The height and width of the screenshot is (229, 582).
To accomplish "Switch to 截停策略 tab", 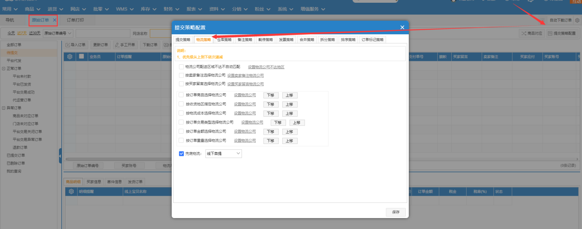I will 266,39.
